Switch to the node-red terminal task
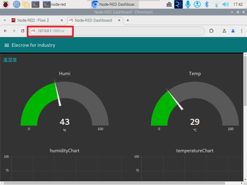The height and width of the screenshot is (185, 247). pos(54,4)
